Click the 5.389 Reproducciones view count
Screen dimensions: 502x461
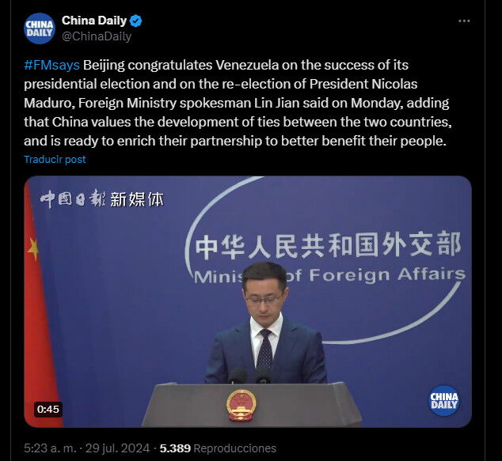click(218, 448)
